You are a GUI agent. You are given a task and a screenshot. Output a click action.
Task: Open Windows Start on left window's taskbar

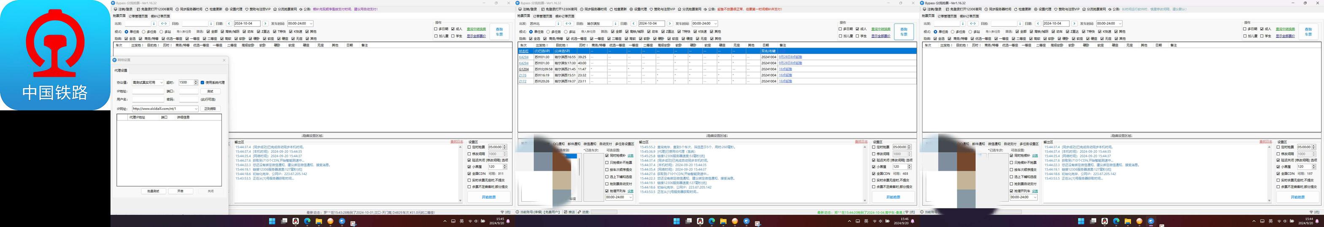[x=272, y=222]
